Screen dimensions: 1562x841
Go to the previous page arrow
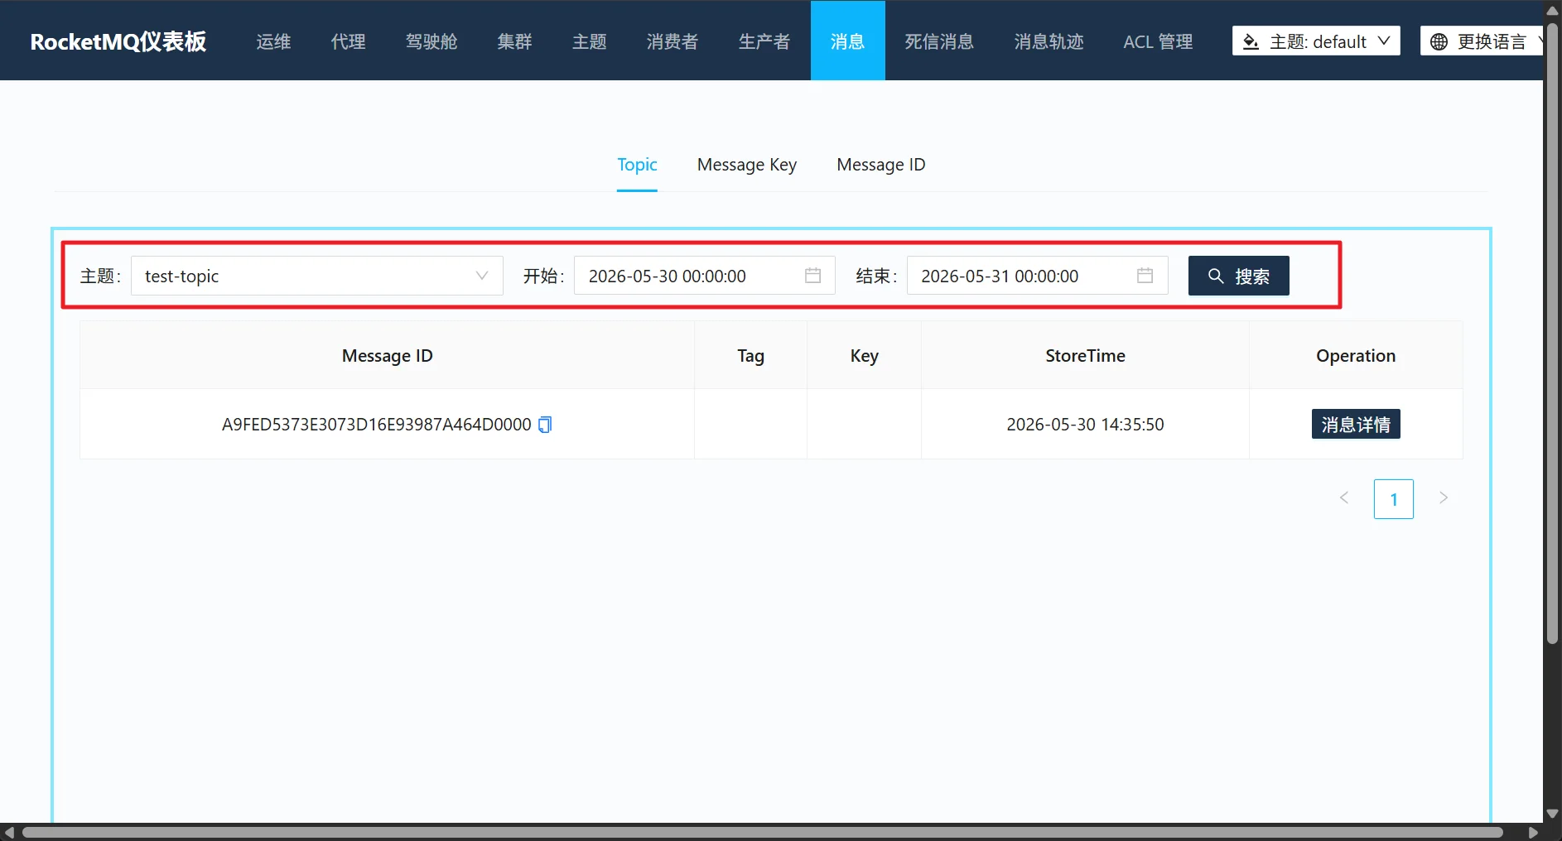point(1344,498)
